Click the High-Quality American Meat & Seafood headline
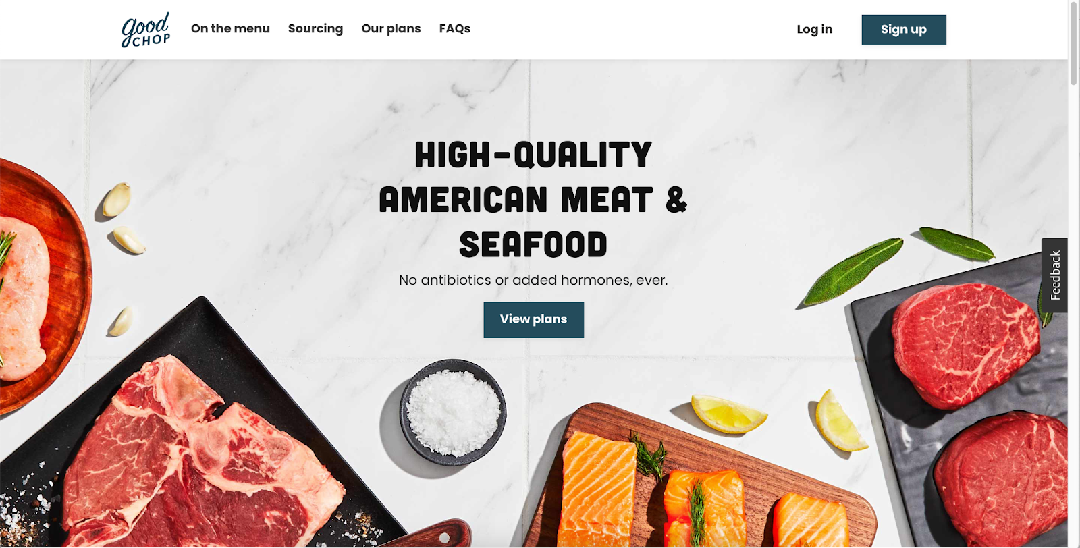Screen dimensions: 1080x548 click(533, 200)
